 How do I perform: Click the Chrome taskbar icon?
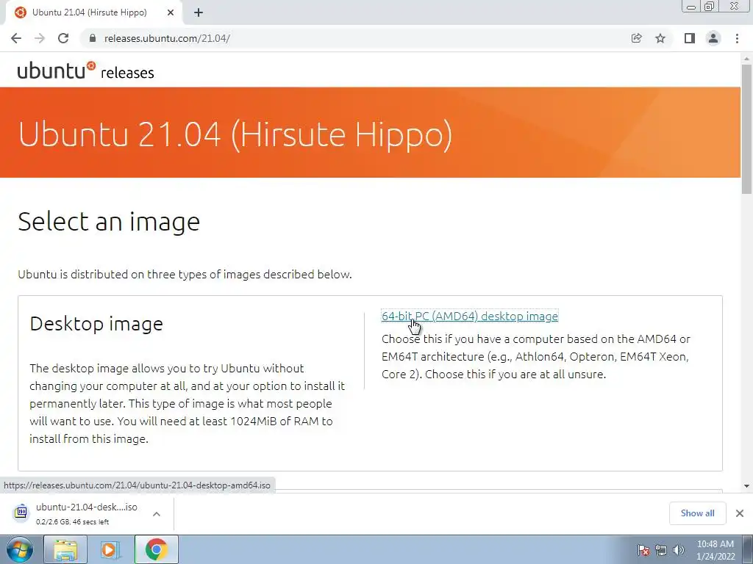click(x=156, y=549)
